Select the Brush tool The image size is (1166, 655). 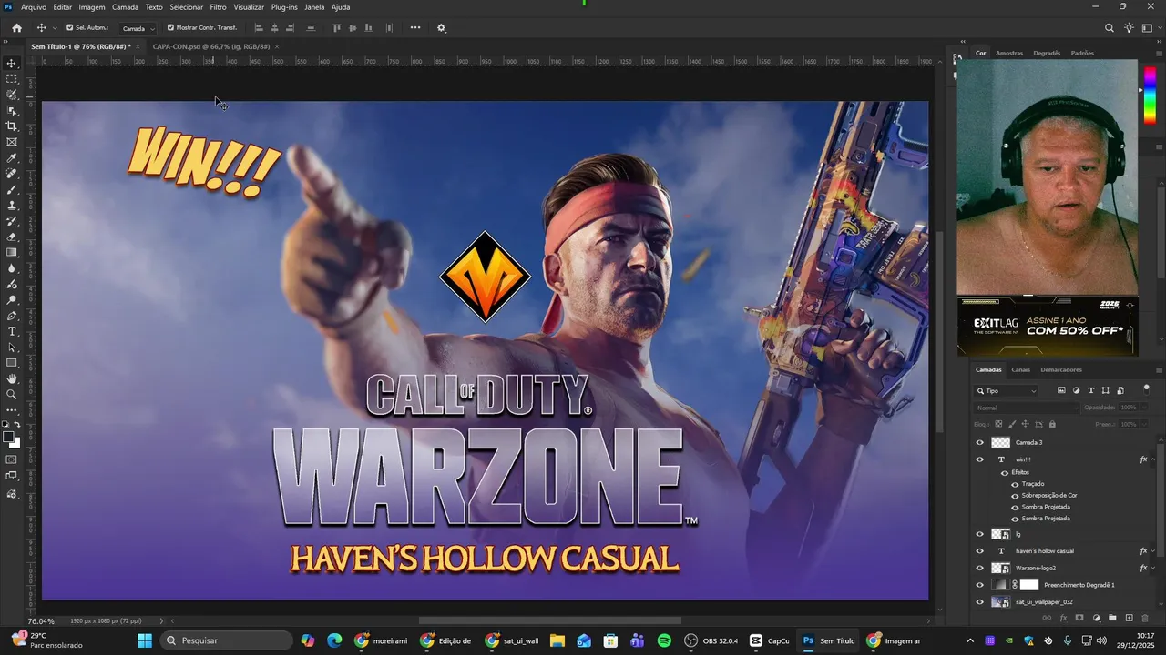pos(12,189)
